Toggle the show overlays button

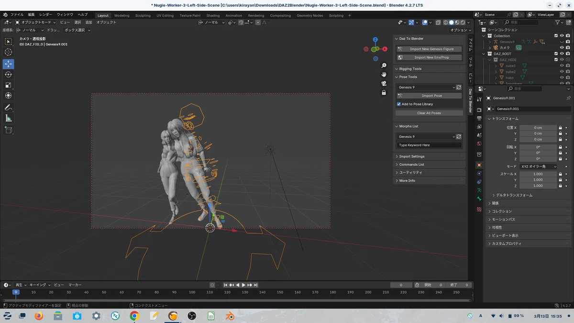pyautogui.click(x=425, y=22)
